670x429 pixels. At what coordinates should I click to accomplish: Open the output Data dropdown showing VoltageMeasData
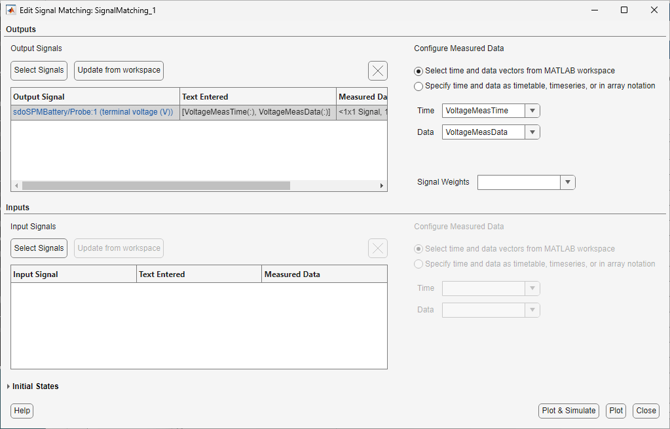coord(532,132)
